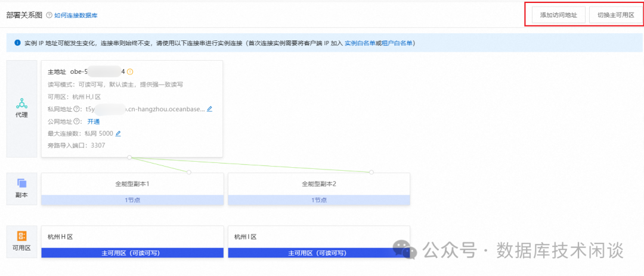Click the 副本 replica icon
The width and height of the screenshot is (644, 276).
point(22,183)
